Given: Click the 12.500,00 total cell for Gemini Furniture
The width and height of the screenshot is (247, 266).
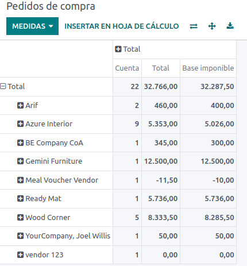Looking at the screenshot, I should point(161,161).
